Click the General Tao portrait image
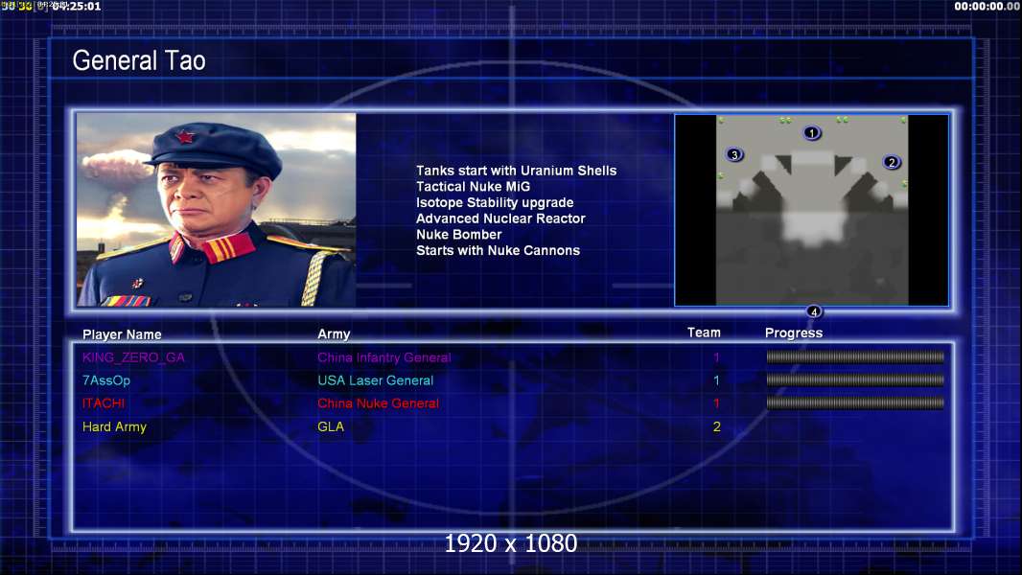This screenshot has width=1022, height=575. coord(217,210)
